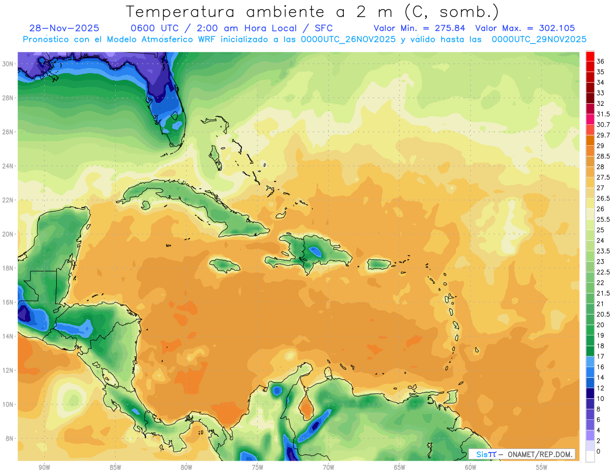This screenshot has height=474, width=614.
Task: Click the date text '28-Nov-2025'
Action: click(x=64, y=29)
